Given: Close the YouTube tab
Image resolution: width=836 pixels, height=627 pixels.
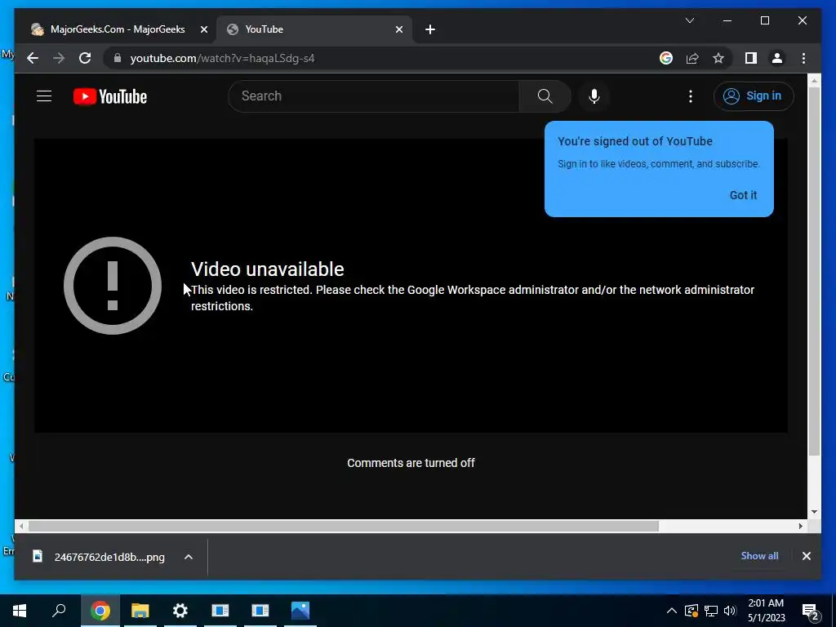Looking at the screenshot, I should 398,29.
